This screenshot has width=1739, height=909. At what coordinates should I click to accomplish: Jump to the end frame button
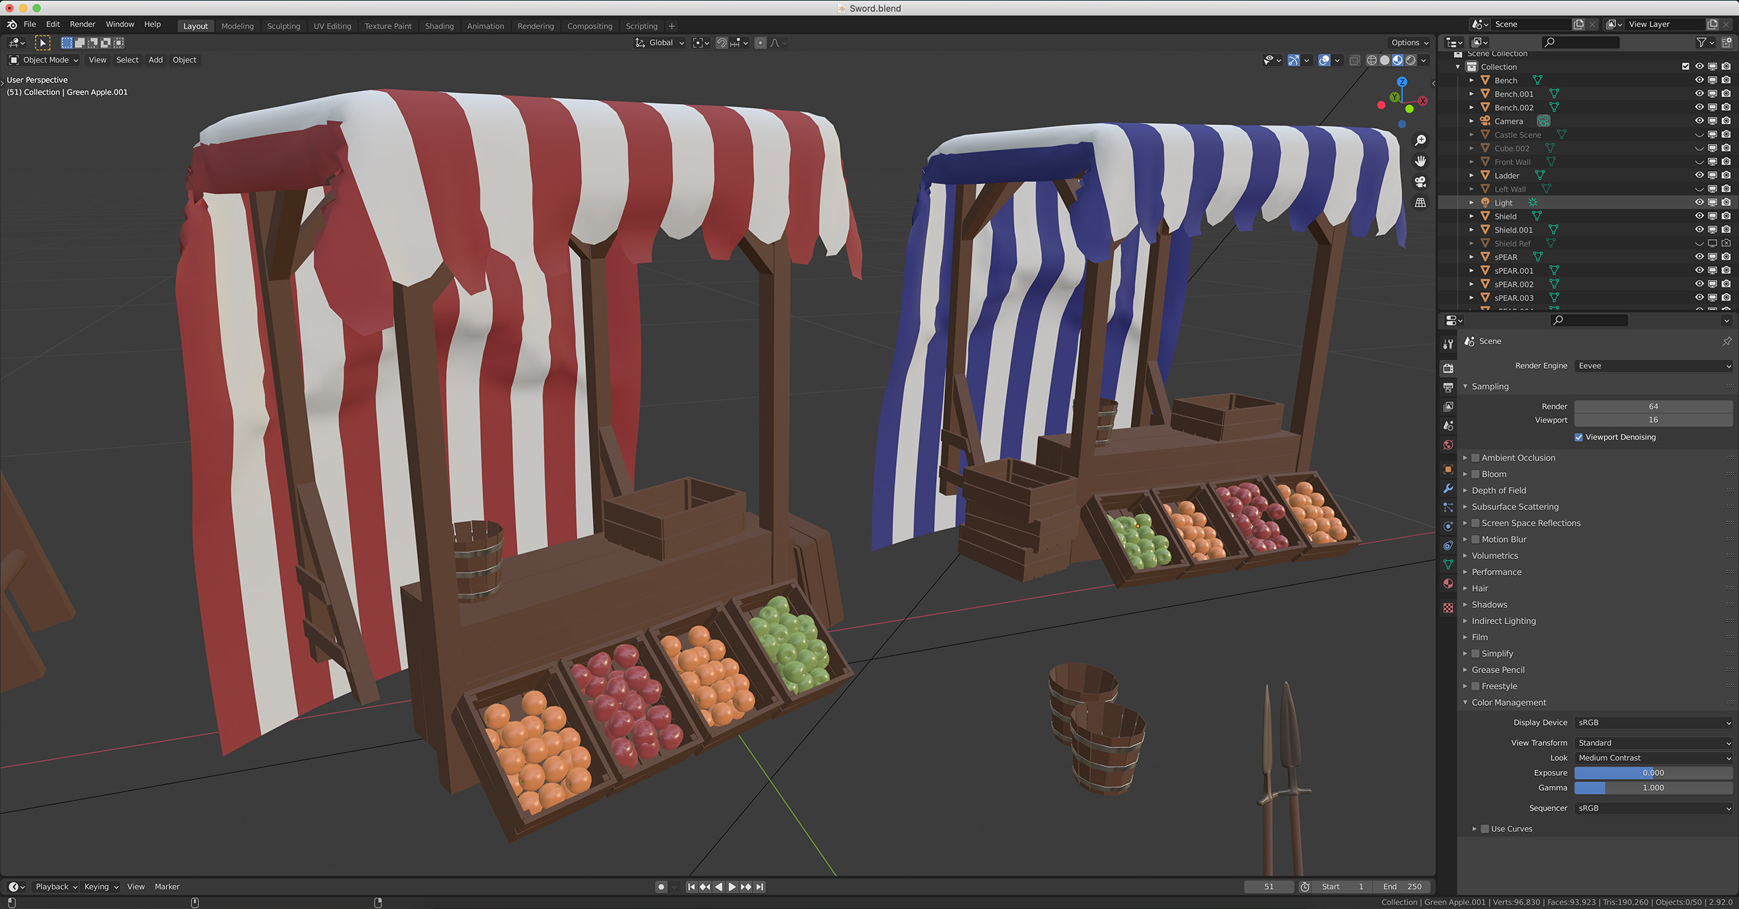tap(759, 887)
